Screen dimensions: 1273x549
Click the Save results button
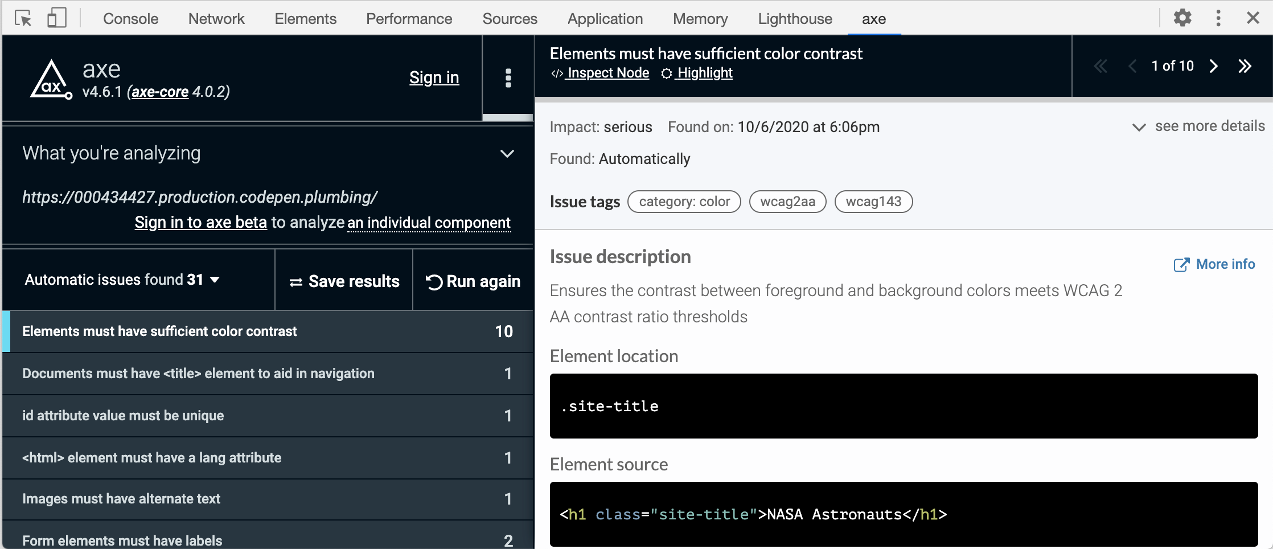pyautogui.click(x=344, y=281)
